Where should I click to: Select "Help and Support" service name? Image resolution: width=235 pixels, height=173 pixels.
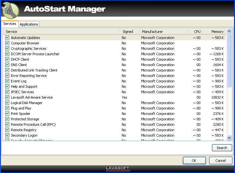coord(24,86)
